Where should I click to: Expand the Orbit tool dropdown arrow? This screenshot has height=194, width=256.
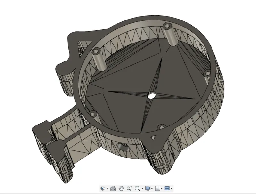(x=107, y=188)
